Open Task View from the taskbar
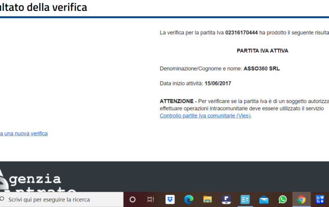This screenshot has height=207, width=329. point(151,199)
